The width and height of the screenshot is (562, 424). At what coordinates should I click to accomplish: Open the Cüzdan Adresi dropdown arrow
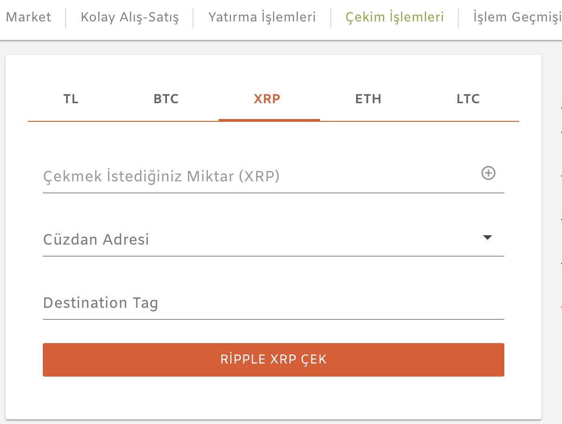487,238
